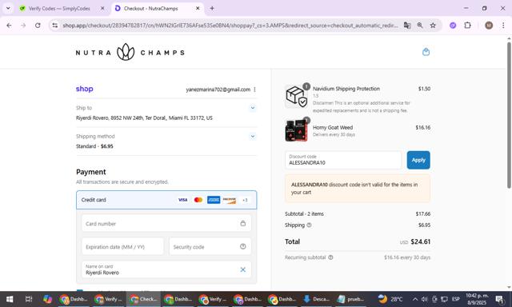Viewport: 512px width, 307px height.
Task: Select the Credit card payment option
Action: (166, 200)
